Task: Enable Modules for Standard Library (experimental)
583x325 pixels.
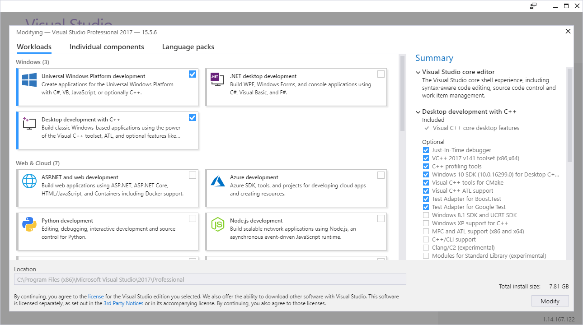Action: (x=426, y=256)
